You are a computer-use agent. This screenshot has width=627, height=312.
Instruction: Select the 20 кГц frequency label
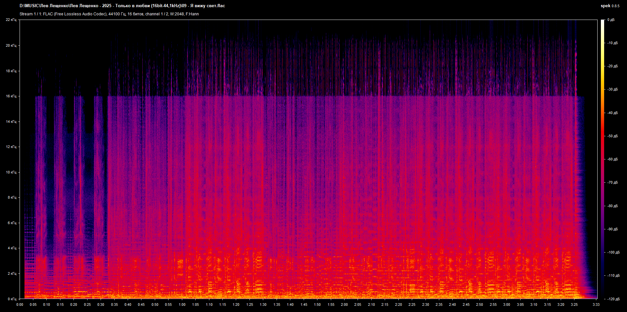click(11, 45)
